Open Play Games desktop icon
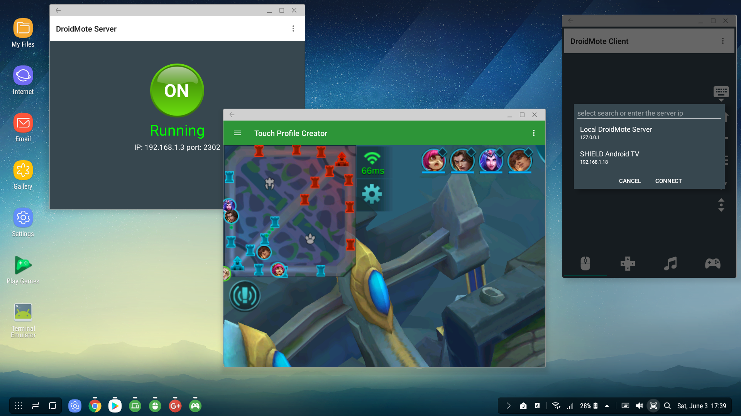 click(x=23, y=270)
